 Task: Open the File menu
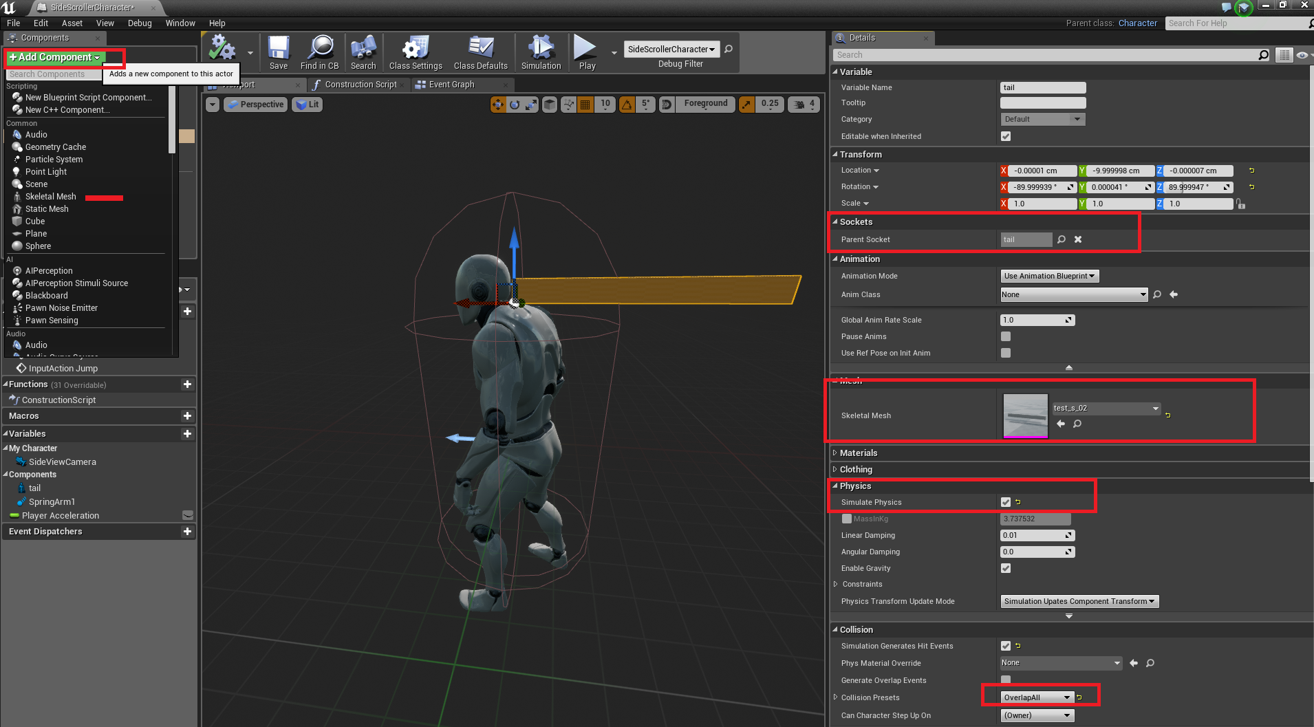13,23
